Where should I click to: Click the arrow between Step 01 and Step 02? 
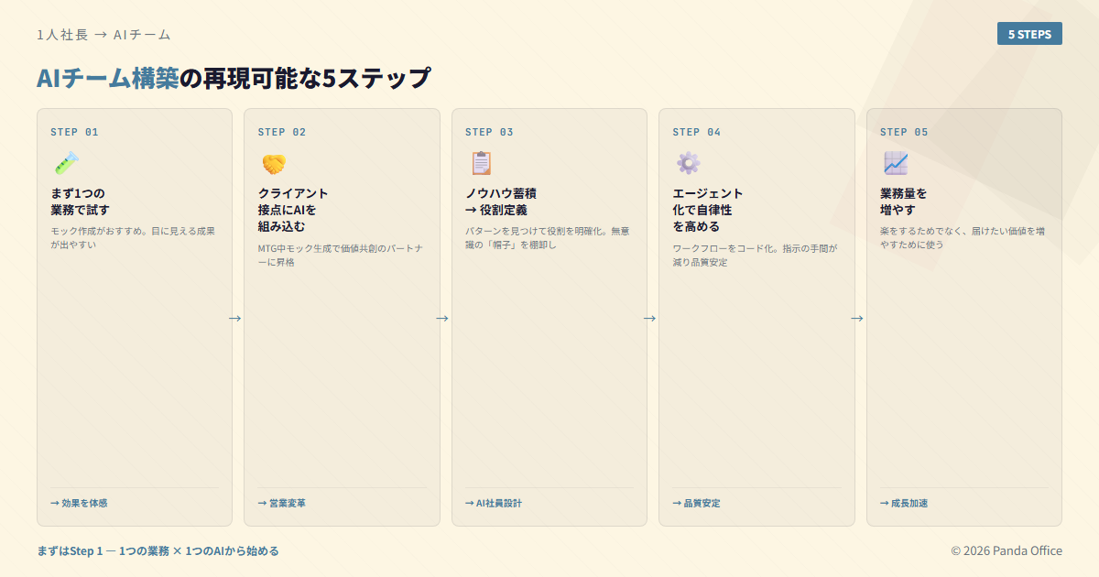235,318
